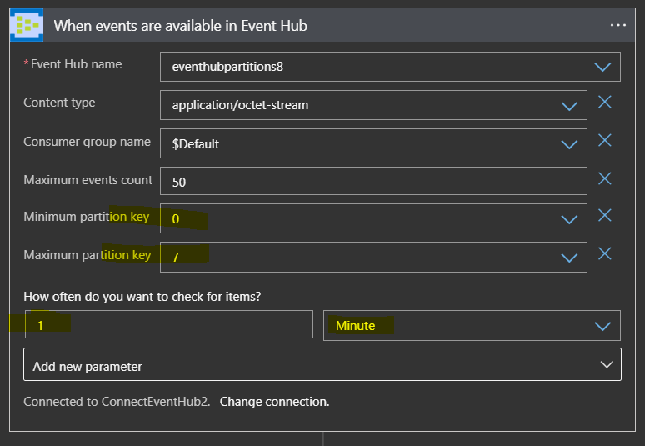
Task: Remove the Consumer group name parameter
Action: (x=605, y=140)
